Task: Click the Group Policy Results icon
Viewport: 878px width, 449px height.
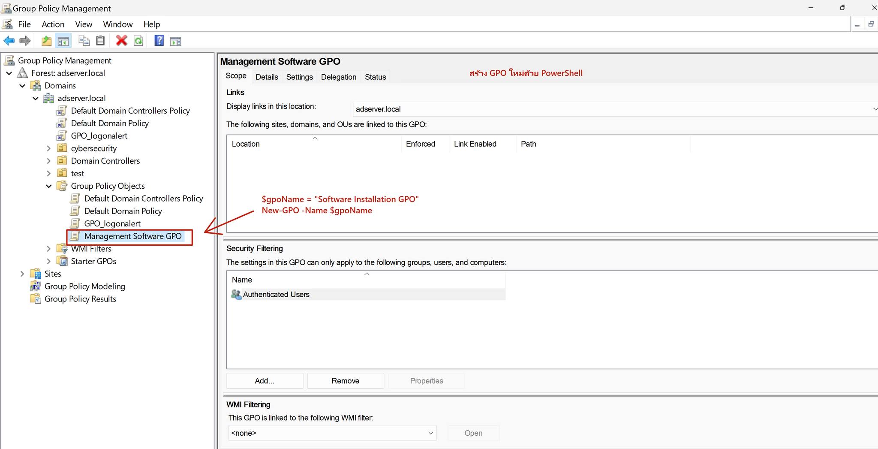Action: pos(35,298)
